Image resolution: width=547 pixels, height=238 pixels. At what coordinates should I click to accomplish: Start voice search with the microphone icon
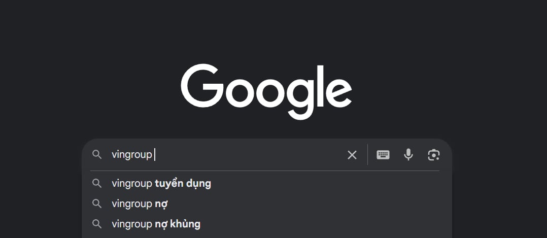(408, 155)
